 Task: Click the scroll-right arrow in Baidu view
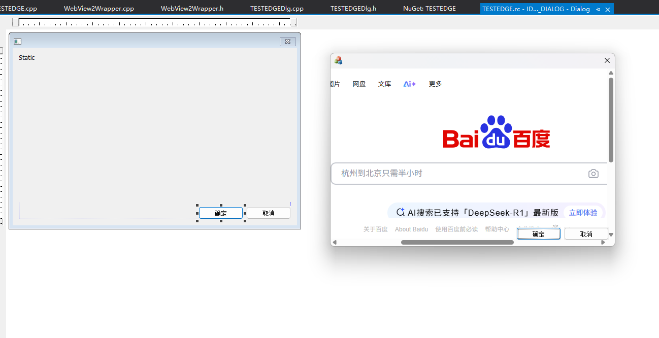(x=603, y=243)
